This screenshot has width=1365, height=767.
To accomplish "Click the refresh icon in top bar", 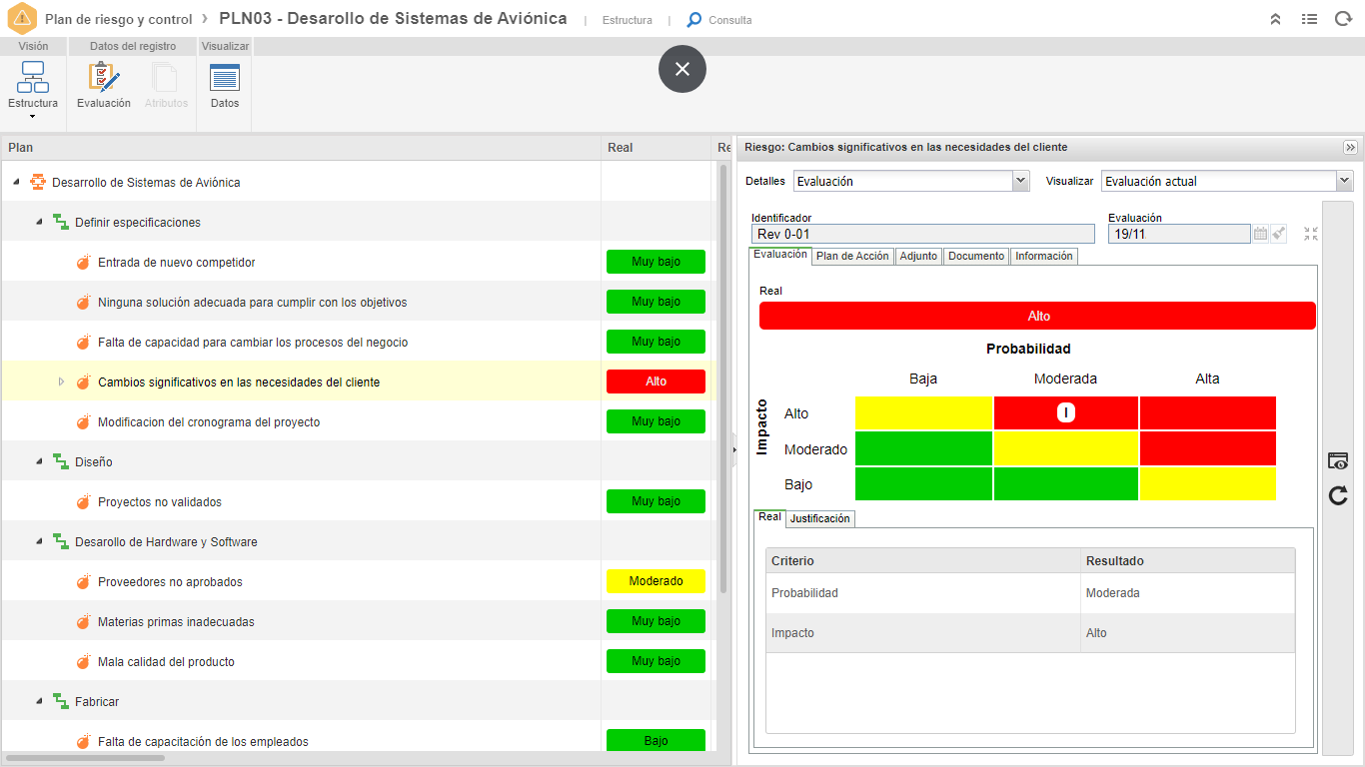I will [1343, 19].
